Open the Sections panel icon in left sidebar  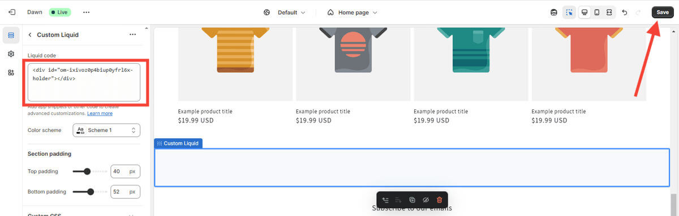[11, 35]
